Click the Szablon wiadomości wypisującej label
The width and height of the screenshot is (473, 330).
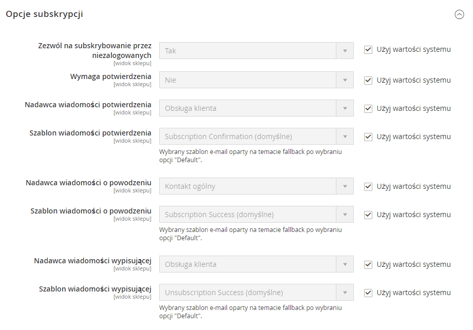coord(95,289)
